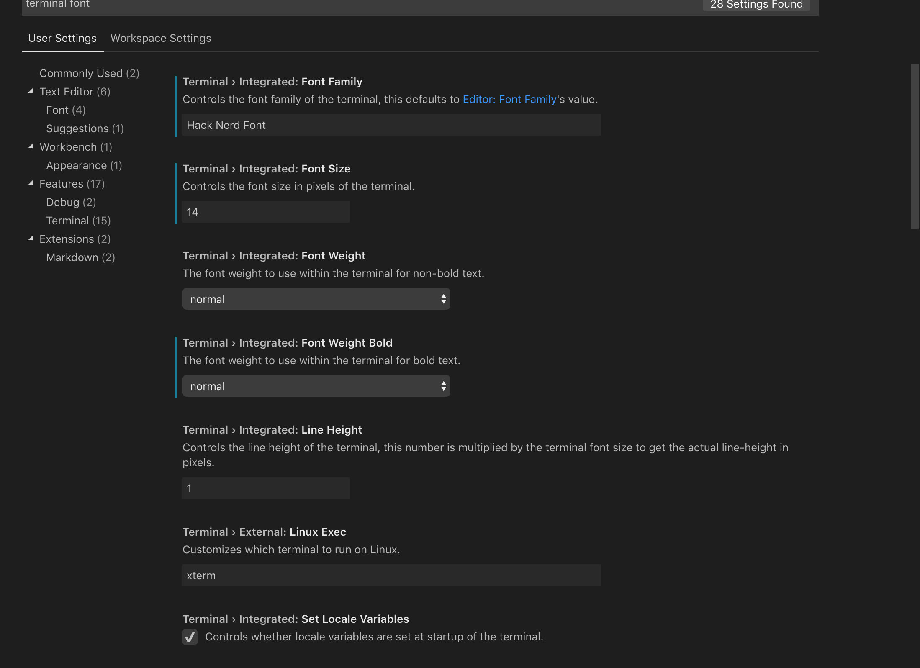Select Markdown under Extensions
Image resolution: width=920 pixels, height=668 pixels.
(x=80, y=257)
